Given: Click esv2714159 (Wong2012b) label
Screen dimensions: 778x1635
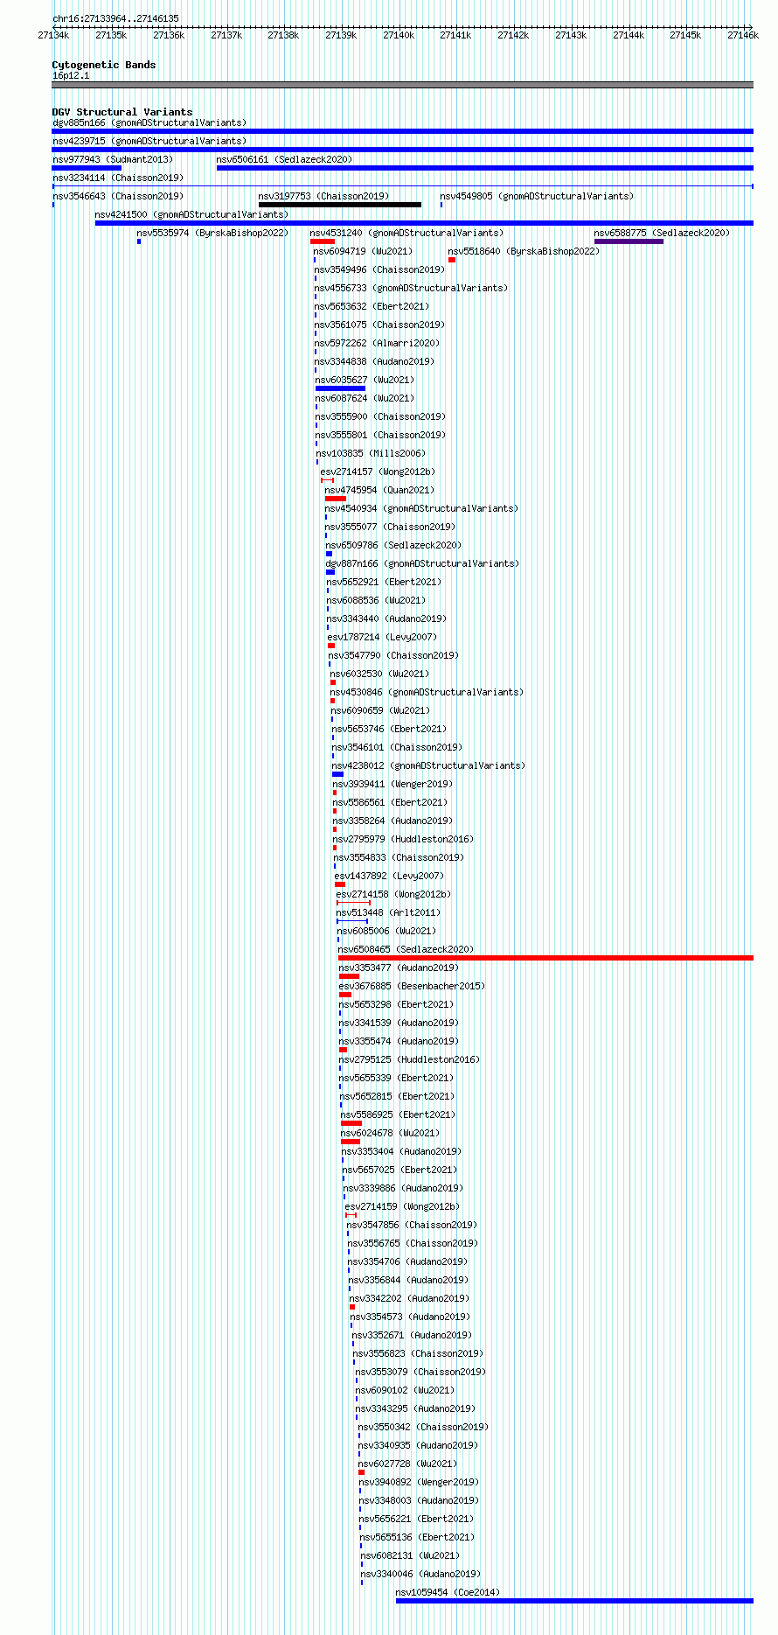Looking at the screenshot, I should (402, 1206).
